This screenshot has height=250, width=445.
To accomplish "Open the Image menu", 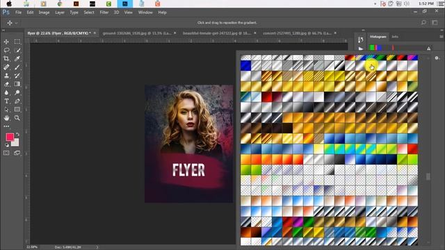I will click(x=44, y=12).
